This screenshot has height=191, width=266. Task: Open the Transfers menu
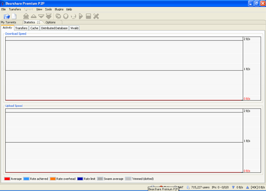[x=15, y=10]
